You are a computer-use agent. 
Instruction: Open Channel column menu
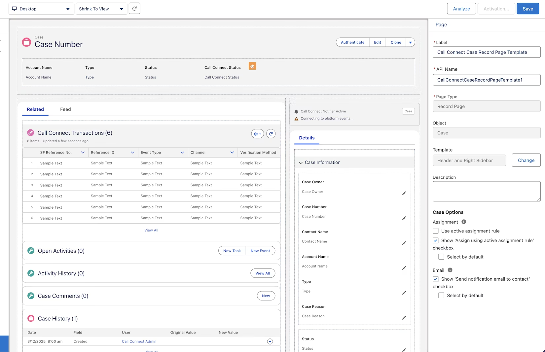coord(232,152)
